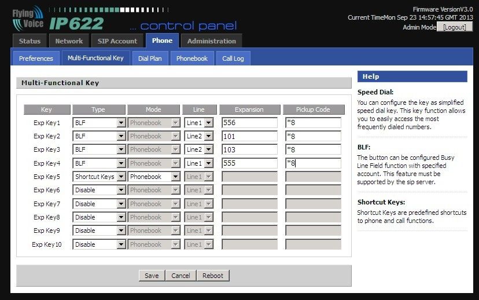
Task: Open the Type dropdown for Exp Key8
Action: click(99, 217)
